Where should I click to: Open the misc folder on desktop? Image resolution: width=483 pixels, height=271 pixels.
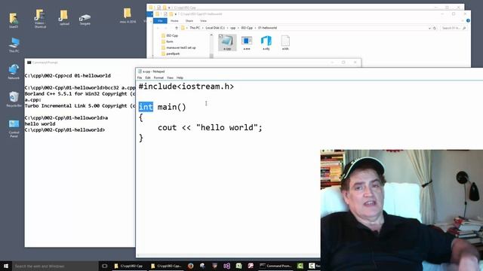click(x=128, y=16)
